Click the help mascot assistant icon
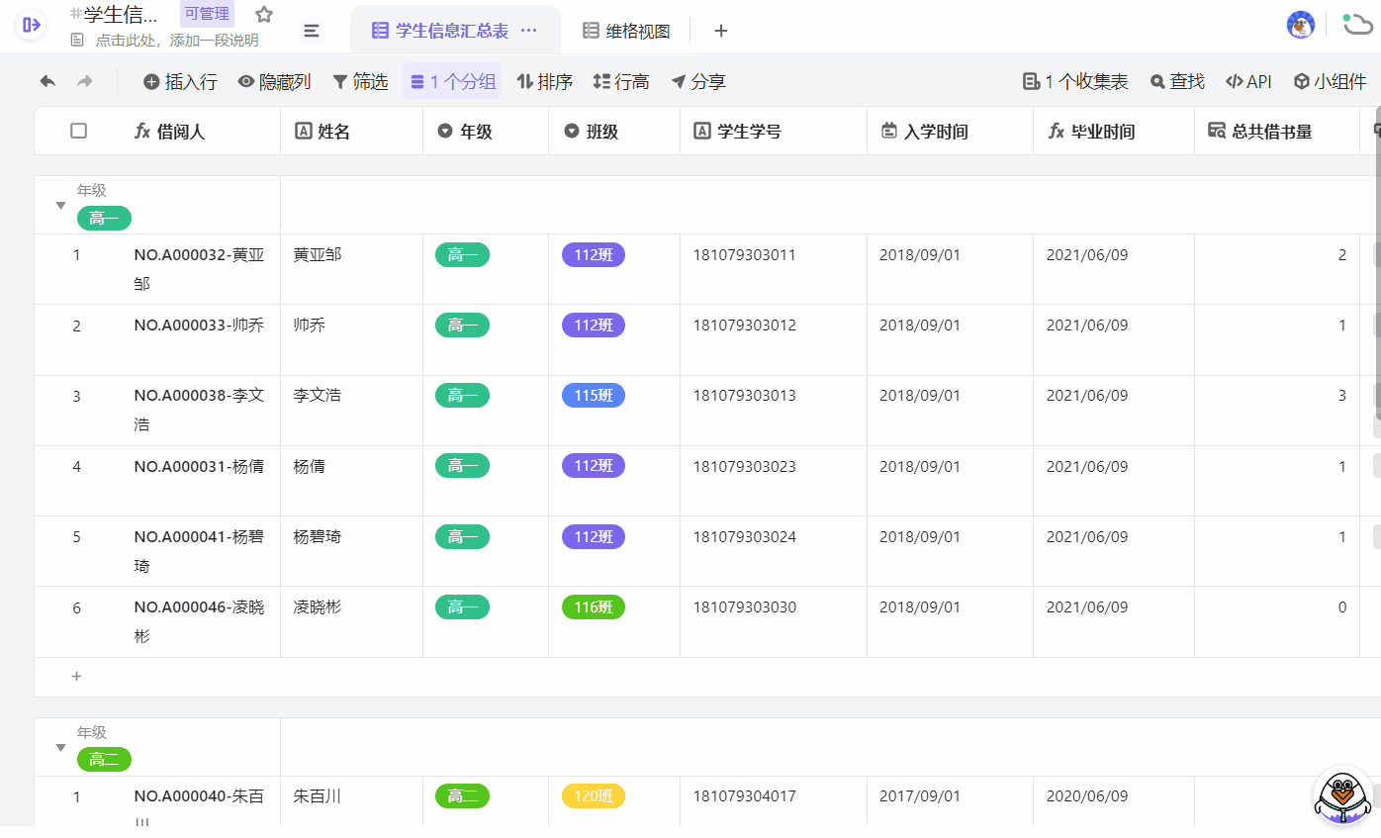 click(1342, 795)
